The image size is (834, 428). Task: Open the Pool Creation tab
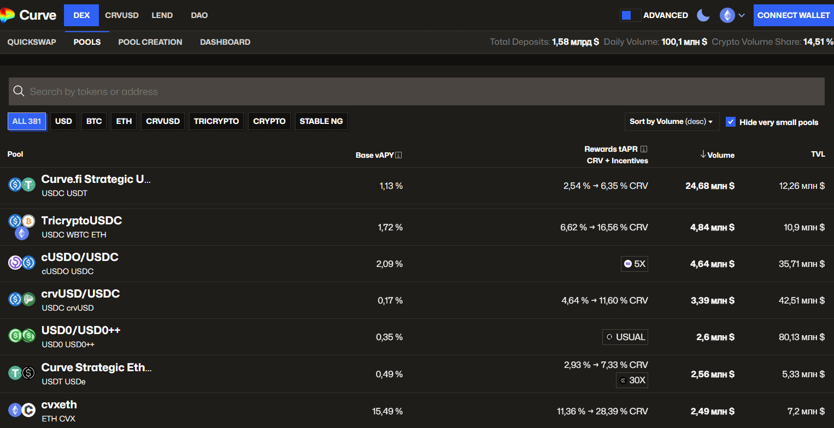(150, 42)
